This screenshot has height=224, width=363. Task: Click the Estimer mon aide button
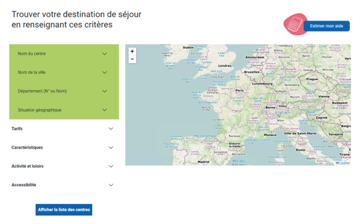pos(326,26)
